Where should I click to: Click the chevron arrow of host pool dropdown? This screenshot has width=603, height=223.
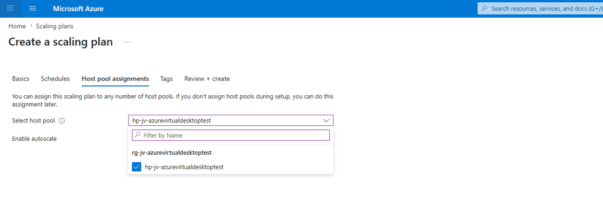326,121
